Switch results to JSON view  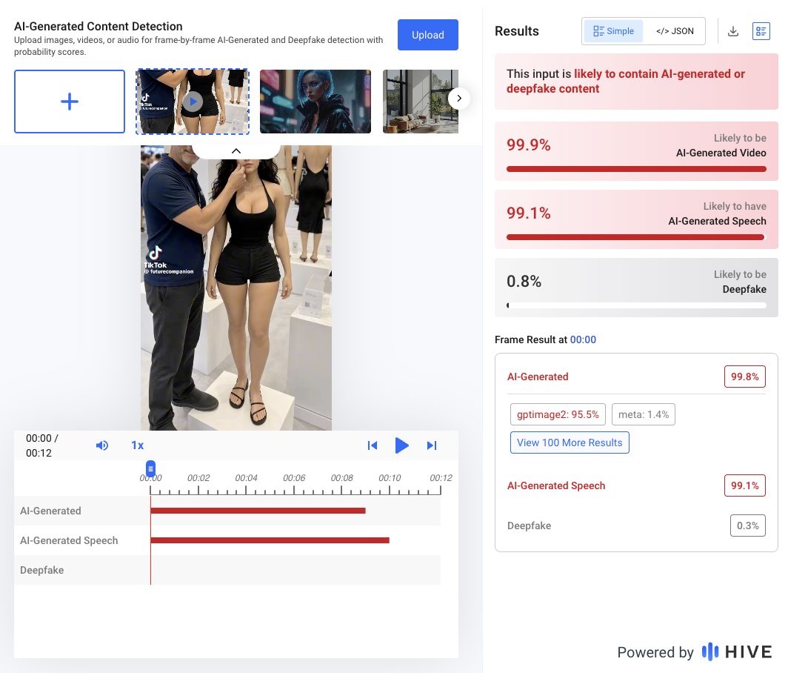675,31
